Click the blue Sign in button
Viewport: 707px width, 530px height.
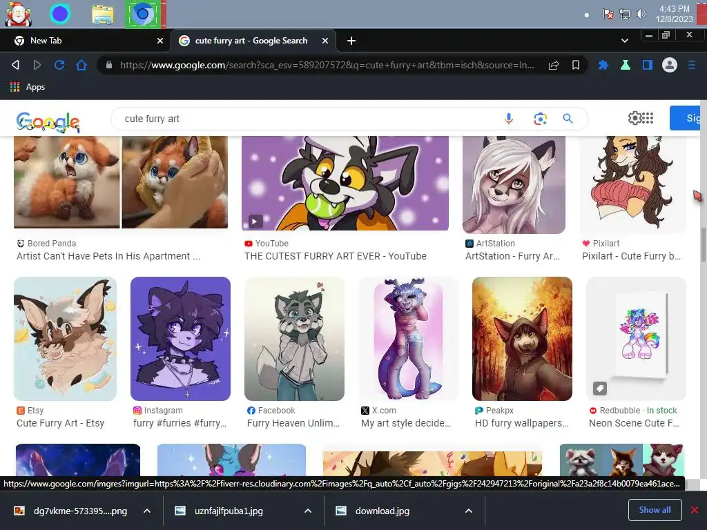pos(686,118)
